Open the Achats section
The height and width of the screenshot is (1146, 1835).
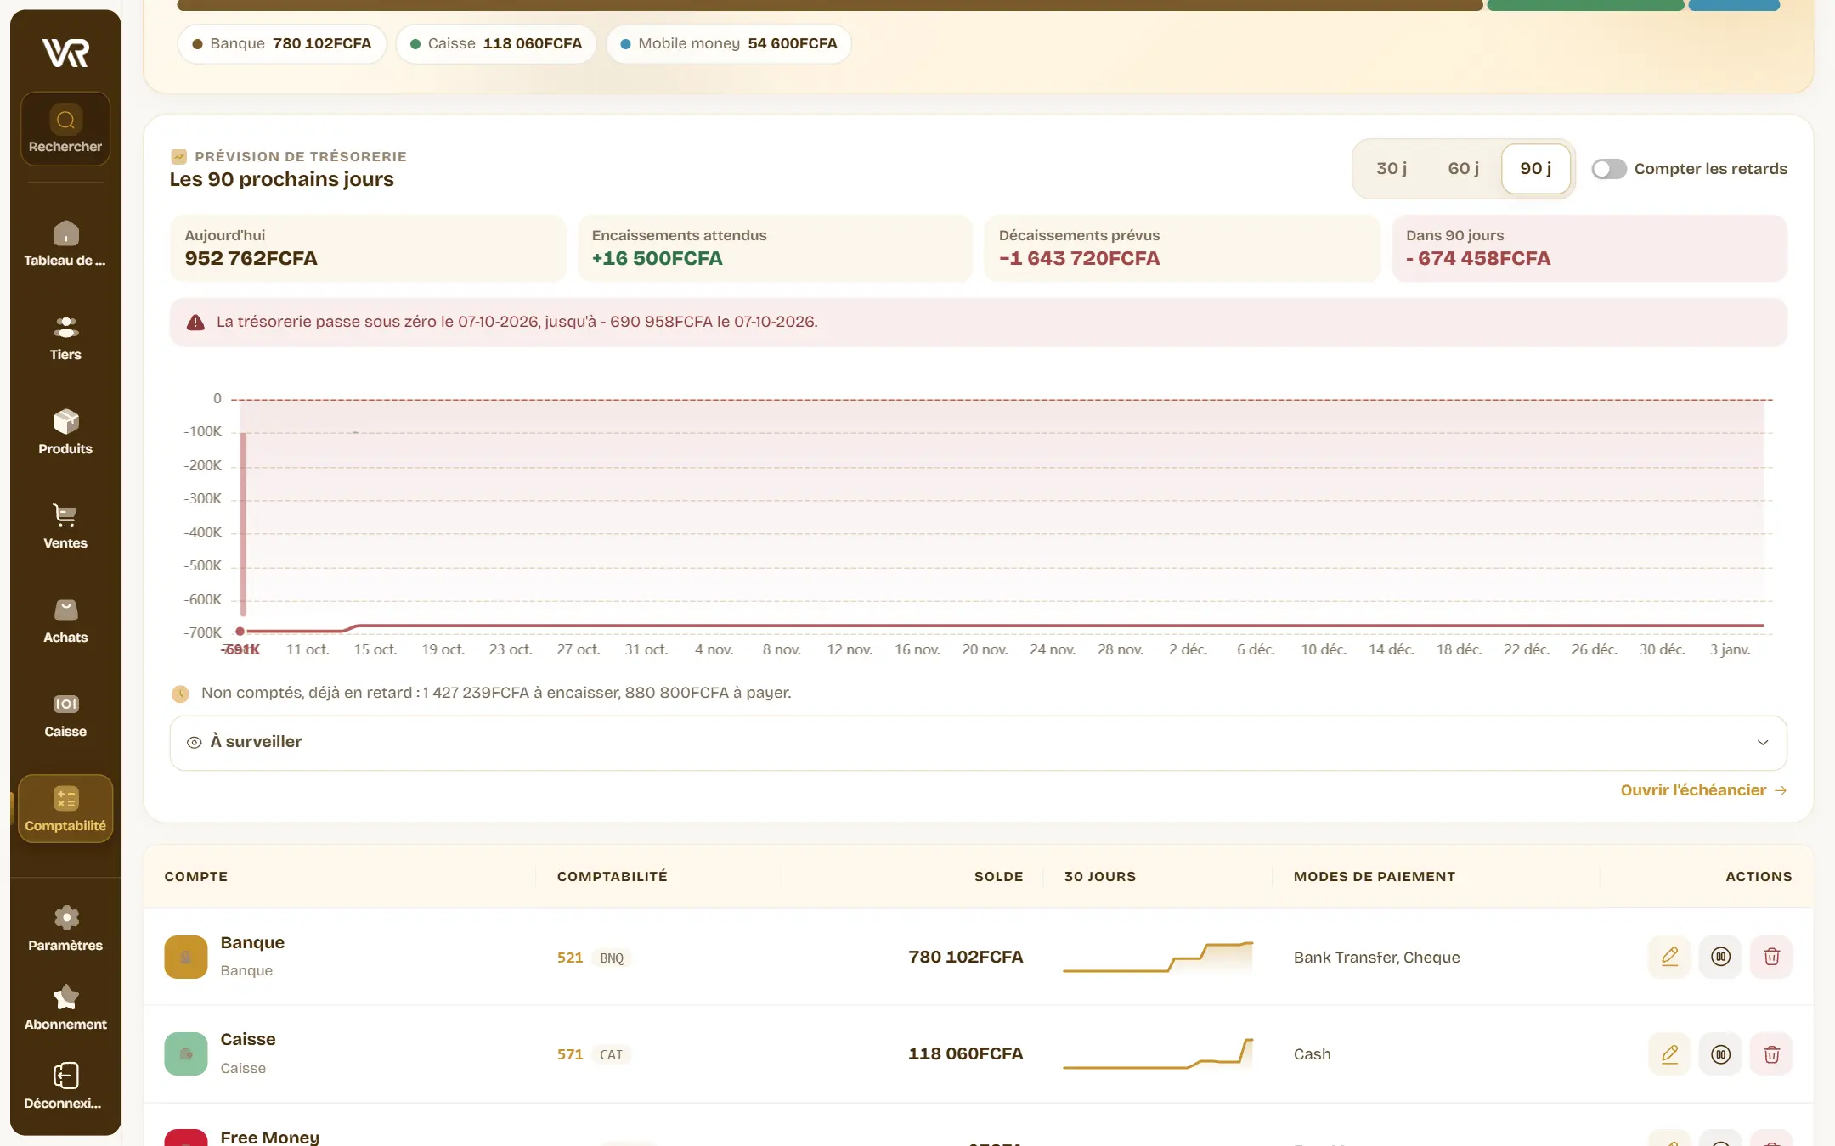tap(65, 621)
